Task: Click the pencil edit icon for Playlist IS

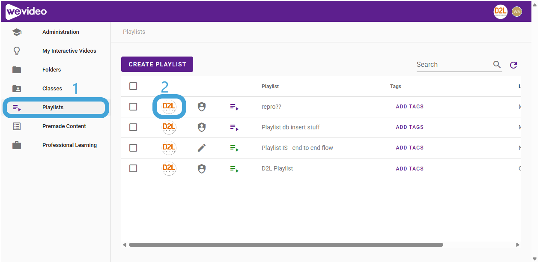Action: (x=202, y=148)
